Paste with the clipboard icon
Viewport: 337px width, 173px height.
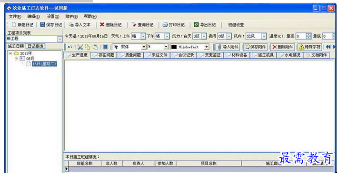[95, 47]
